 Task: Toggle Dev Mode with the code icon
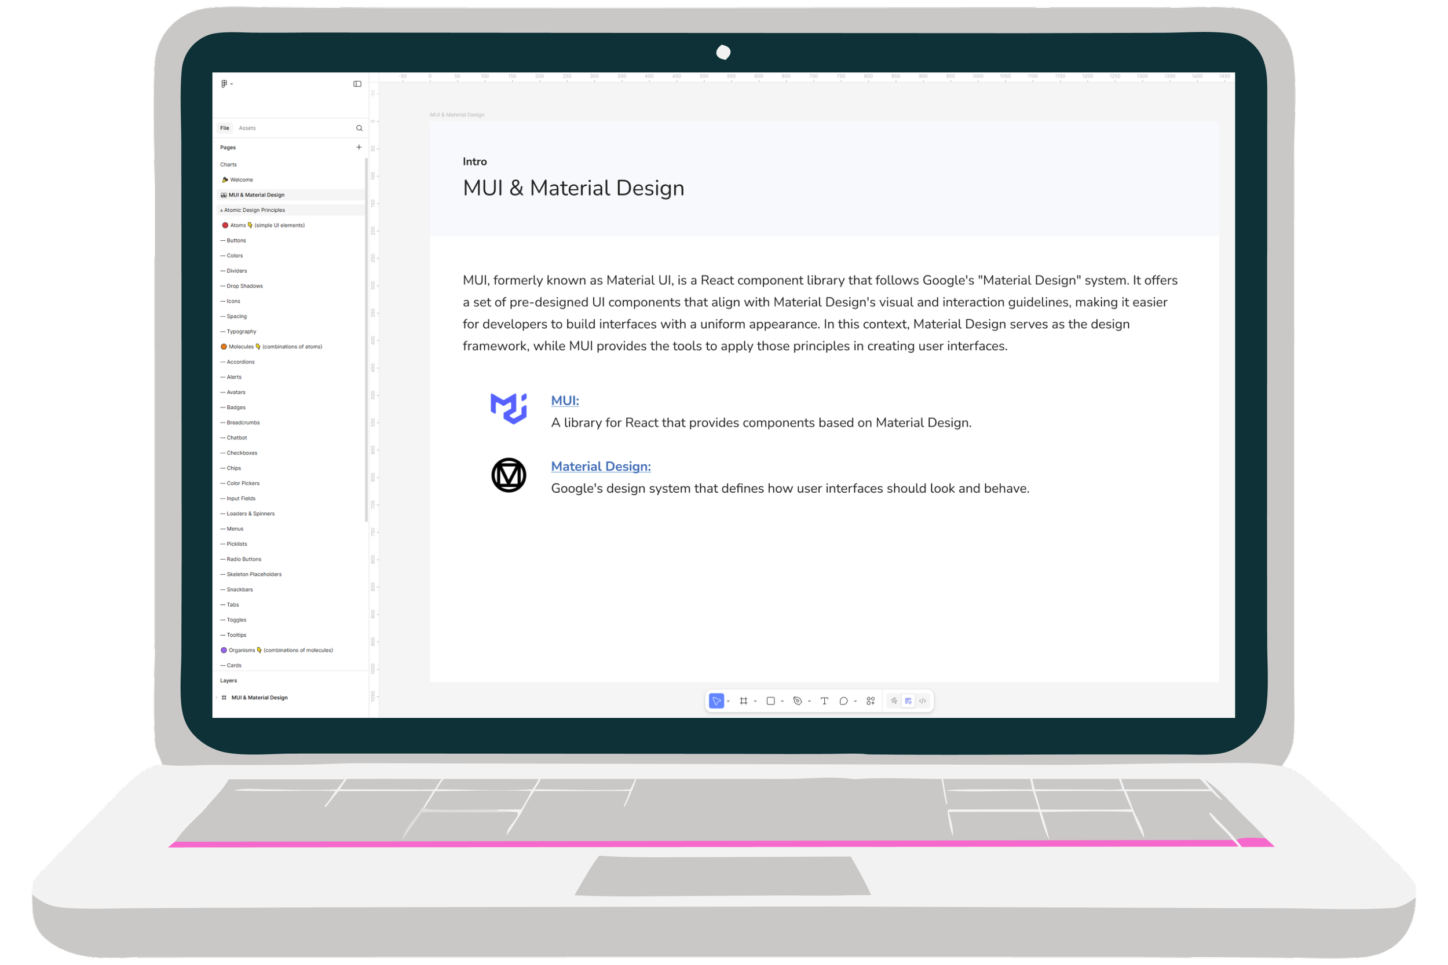click(923, 700)
